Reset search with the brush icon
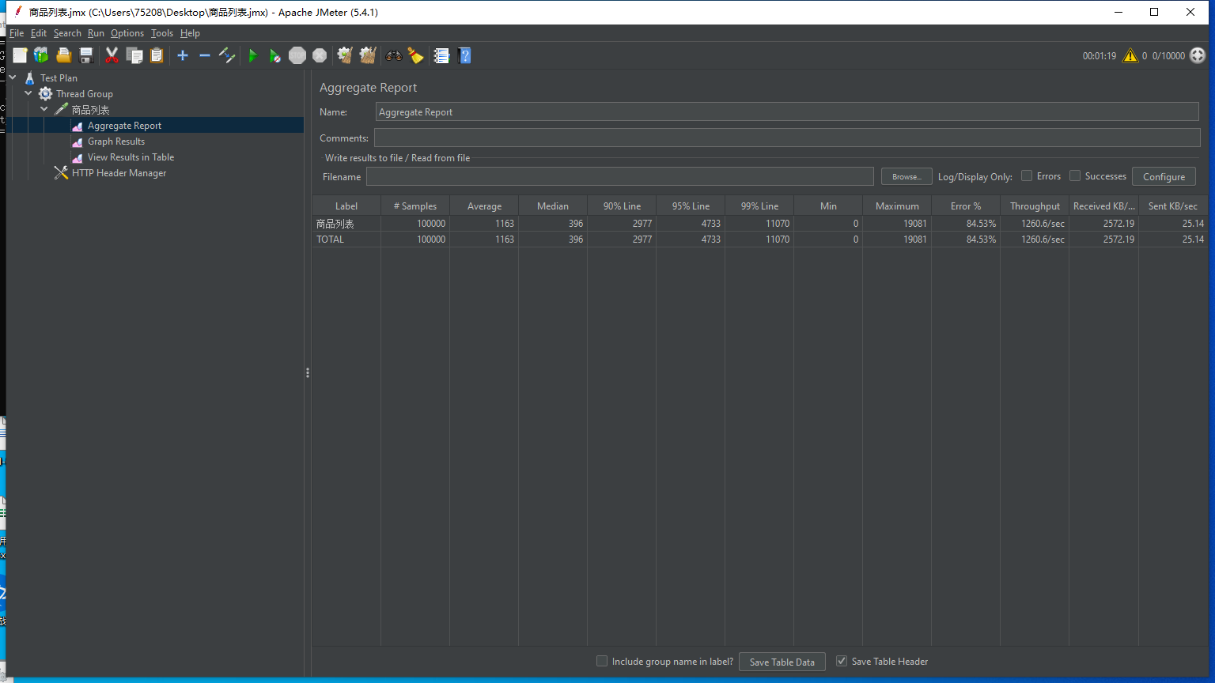Screen dimensions: 1215x683 click(x=415, y=55)
